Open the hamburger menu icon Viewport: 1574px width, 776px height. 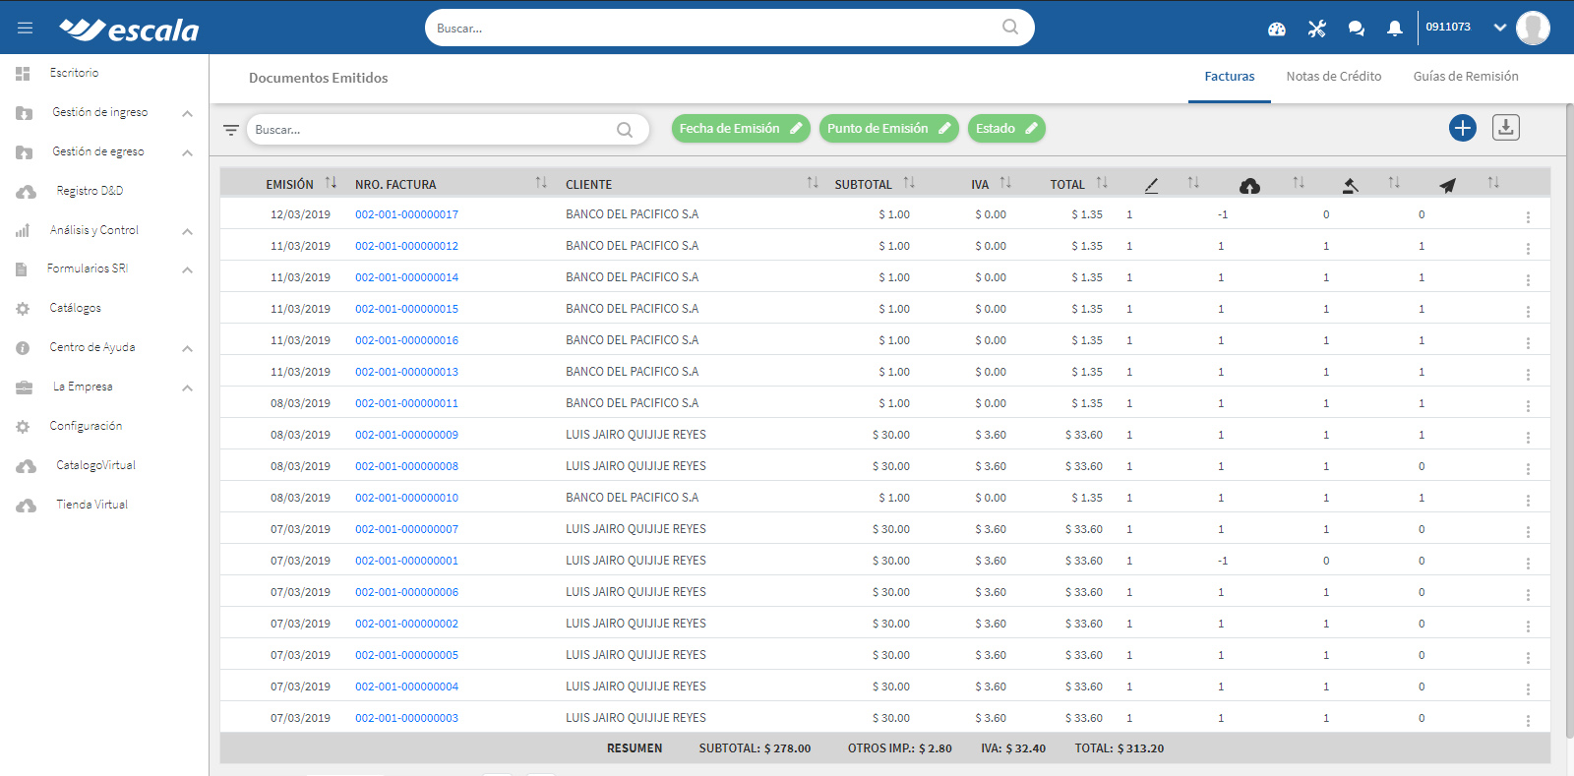25,29
